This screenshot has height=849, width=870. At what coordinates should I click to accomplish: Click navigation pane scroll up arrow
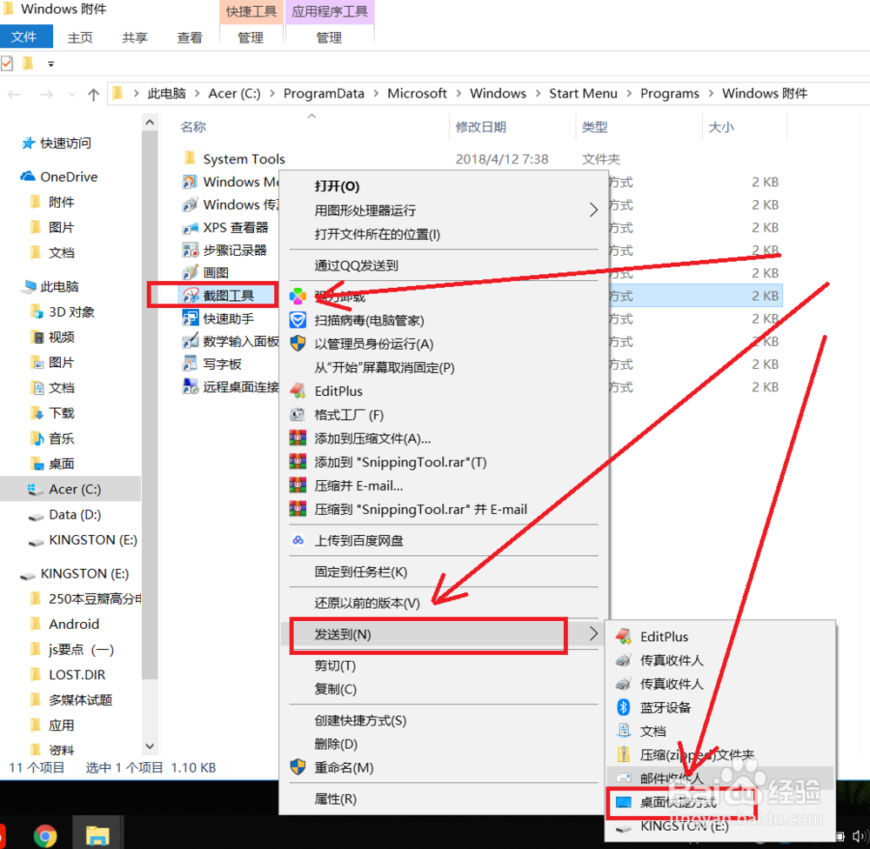150,122
